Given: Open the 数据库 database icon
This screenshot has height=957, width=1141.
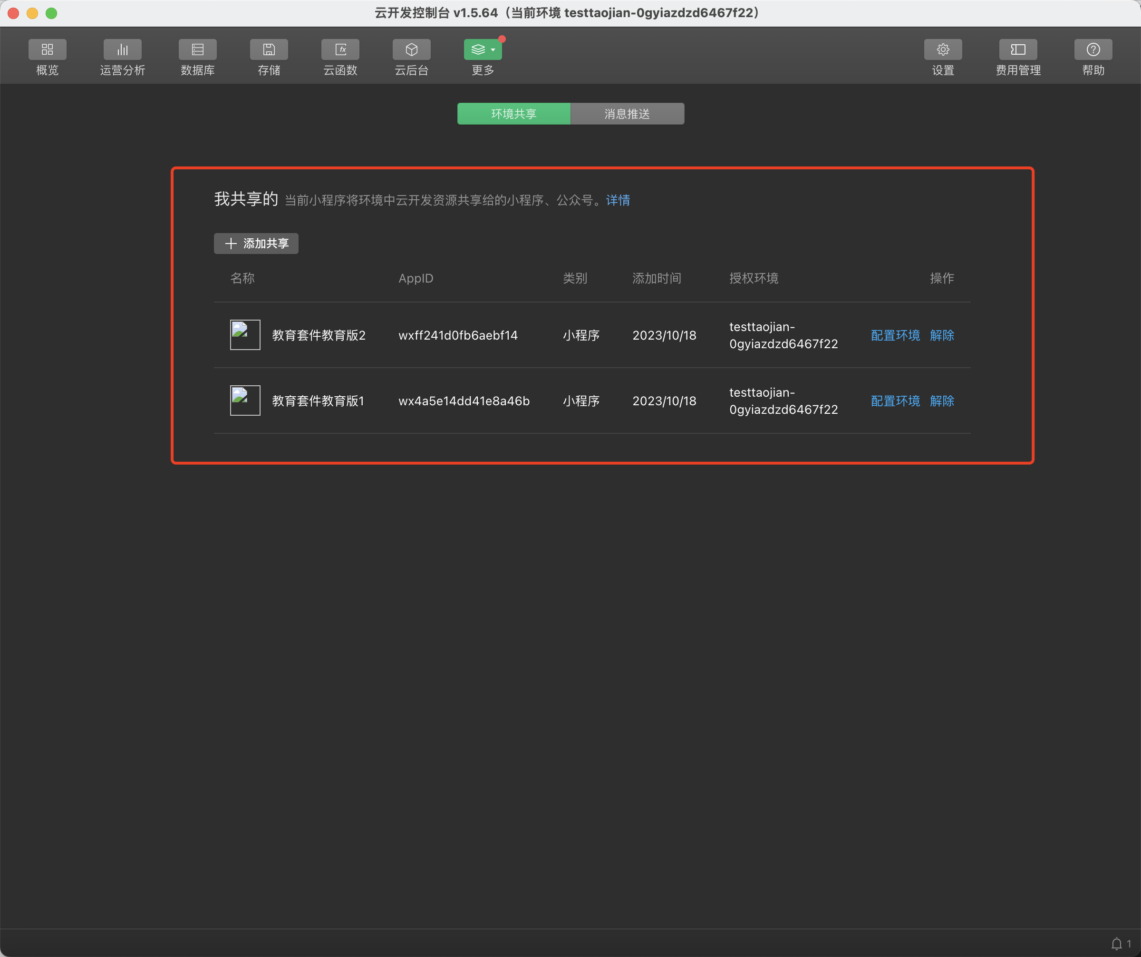Looking at the screenshot, I should pyautogui.click(x=197, y=50).
